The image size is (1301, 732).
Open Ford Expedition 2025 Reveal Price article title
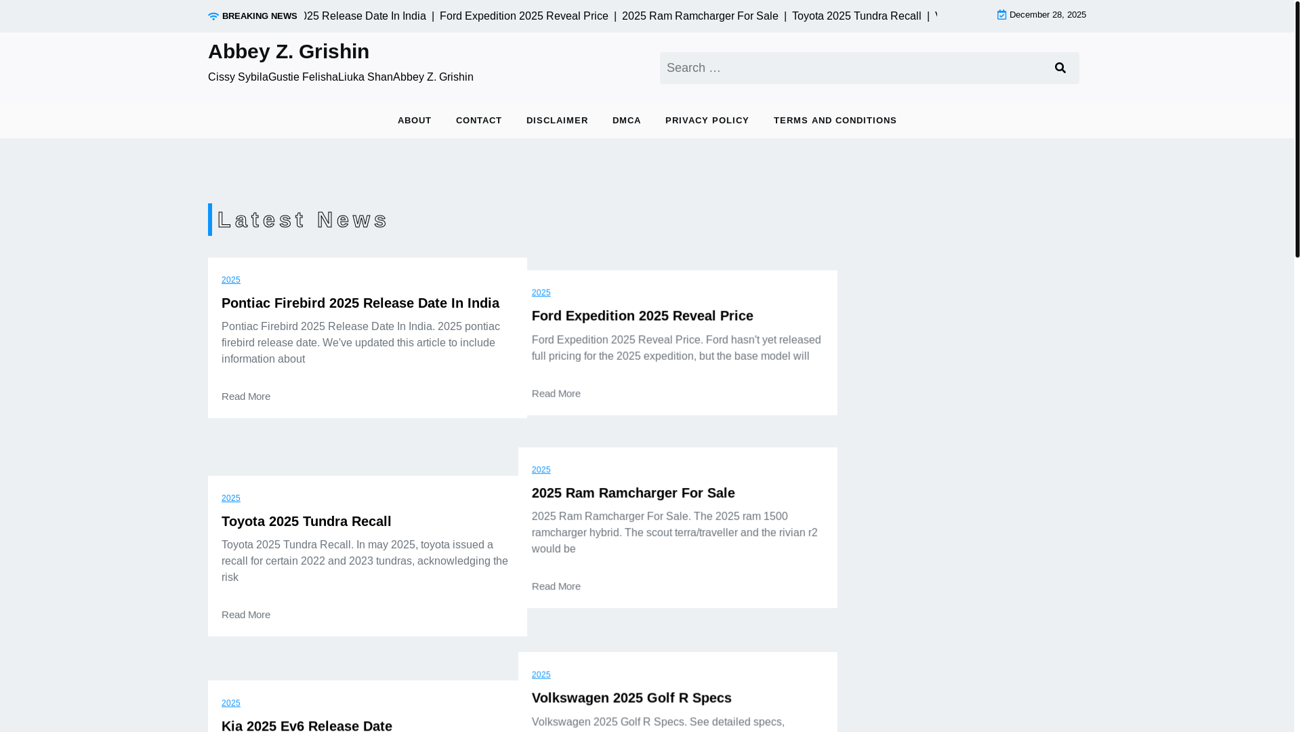642,316
